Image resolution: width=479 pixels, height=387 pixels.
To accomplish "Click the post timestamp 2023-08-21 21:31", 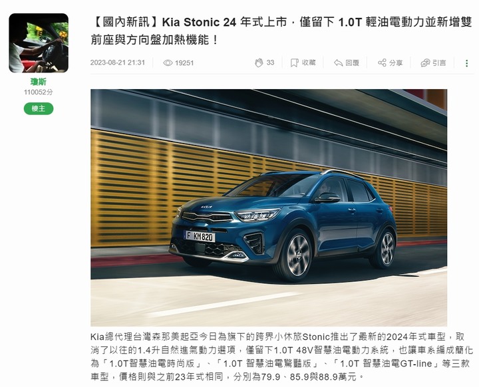I will click(118, 63).
